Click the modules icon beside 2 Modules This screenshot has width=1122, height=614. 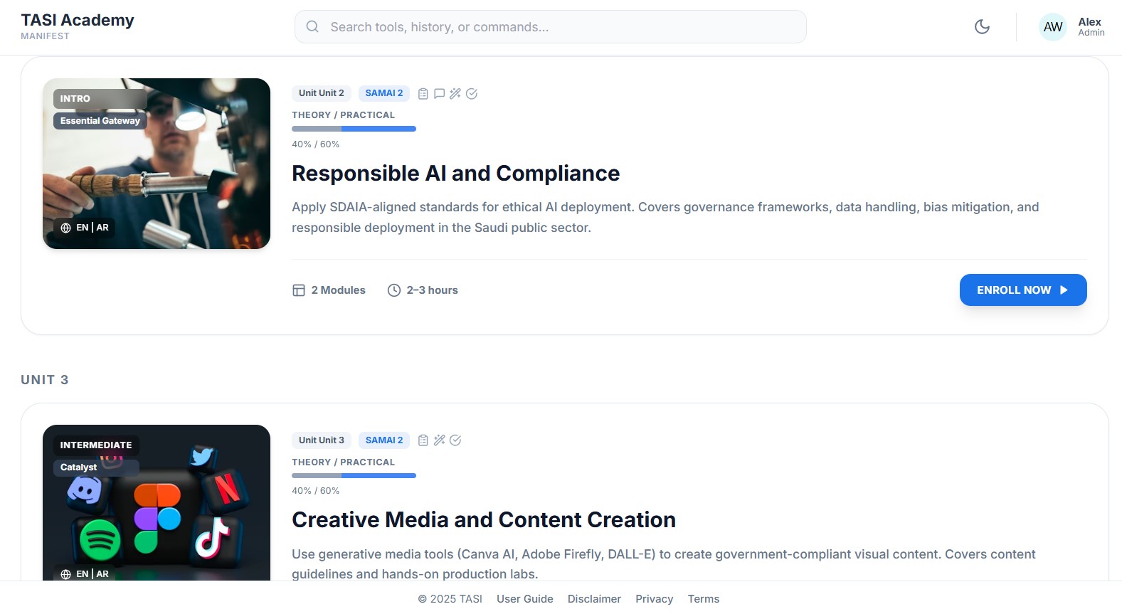[x=299, y=290]
